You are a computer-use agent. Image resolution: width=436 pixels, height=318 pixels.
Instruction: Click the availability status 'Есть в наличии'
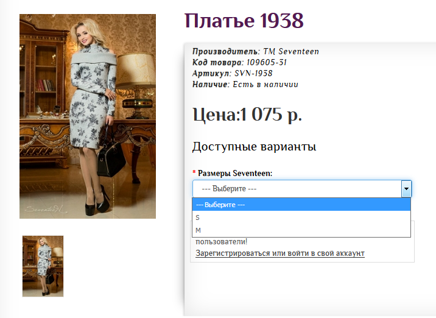pyautogui.click(x=265, y=84)
